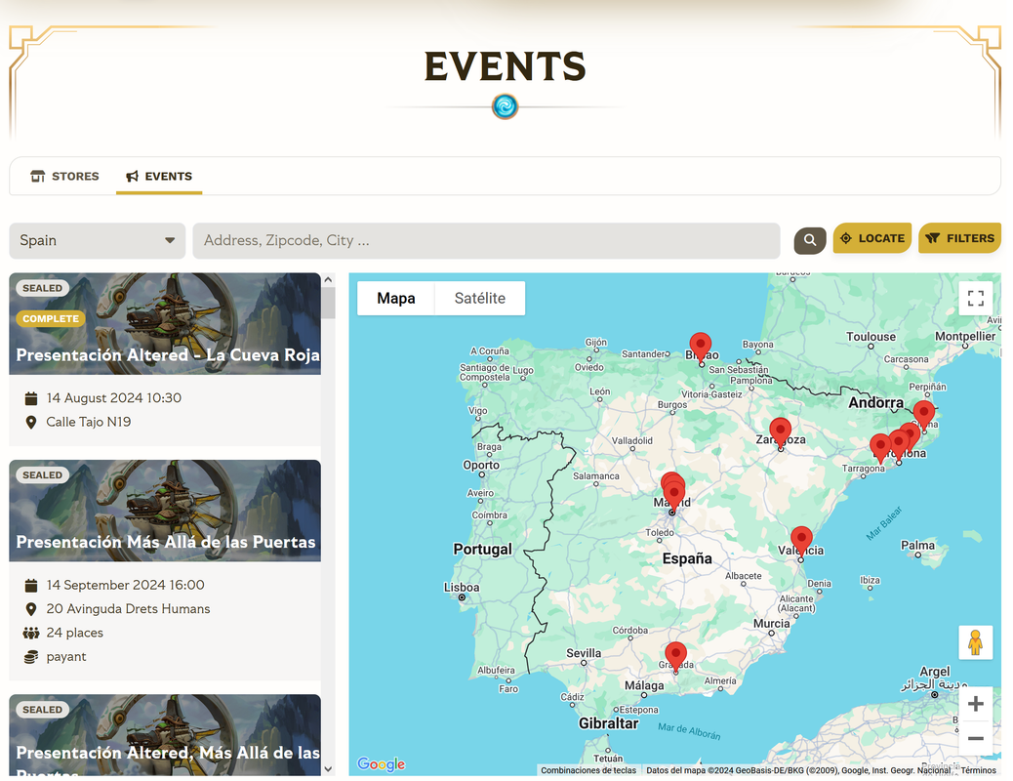
Task: Click the Madrid map pin
Action: pyautogui.click(x=673, y=495)
